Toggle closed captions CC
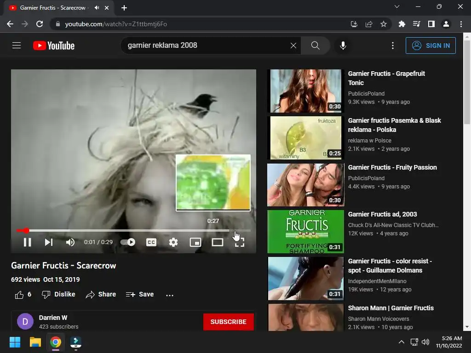Viewport: 471px width, 353px height. [x=151, y=242]
